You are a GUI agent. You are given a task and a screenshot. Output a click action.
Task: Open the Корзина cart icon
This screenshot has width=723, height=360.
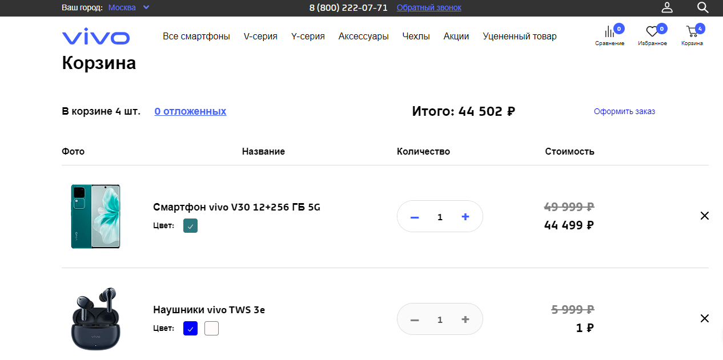[692, 35]
